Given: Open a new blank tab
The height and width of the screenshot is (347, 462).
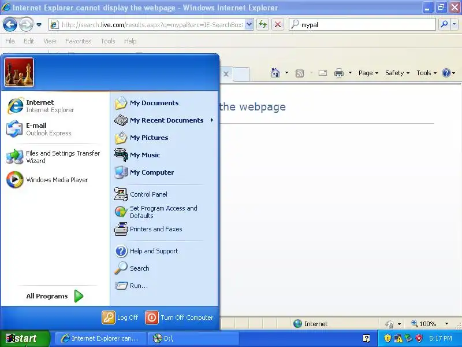Looking at the screenshot, I should tap(241, 74).
